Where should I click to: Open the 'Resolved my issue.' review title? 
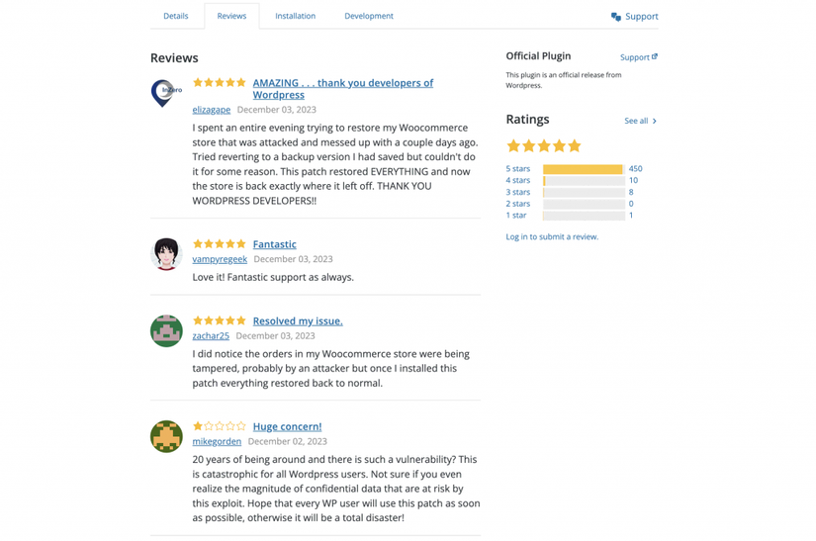click(x=298, y=321)
